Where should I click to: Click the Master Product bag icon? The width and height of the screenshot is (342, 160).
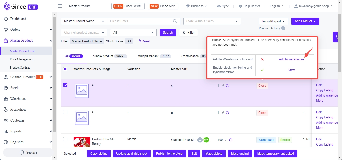(x=6, y=41)
